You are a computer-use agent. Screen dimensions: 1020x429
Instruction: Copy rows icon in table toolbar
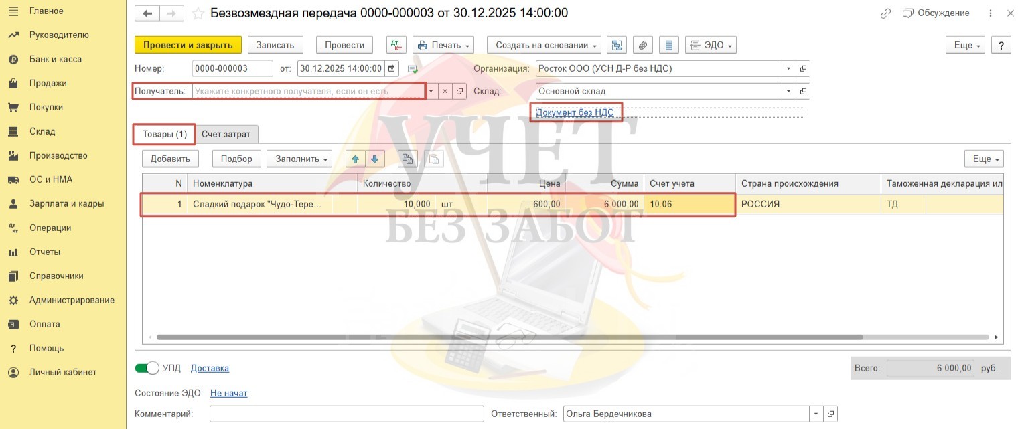[x=407, y=159]
